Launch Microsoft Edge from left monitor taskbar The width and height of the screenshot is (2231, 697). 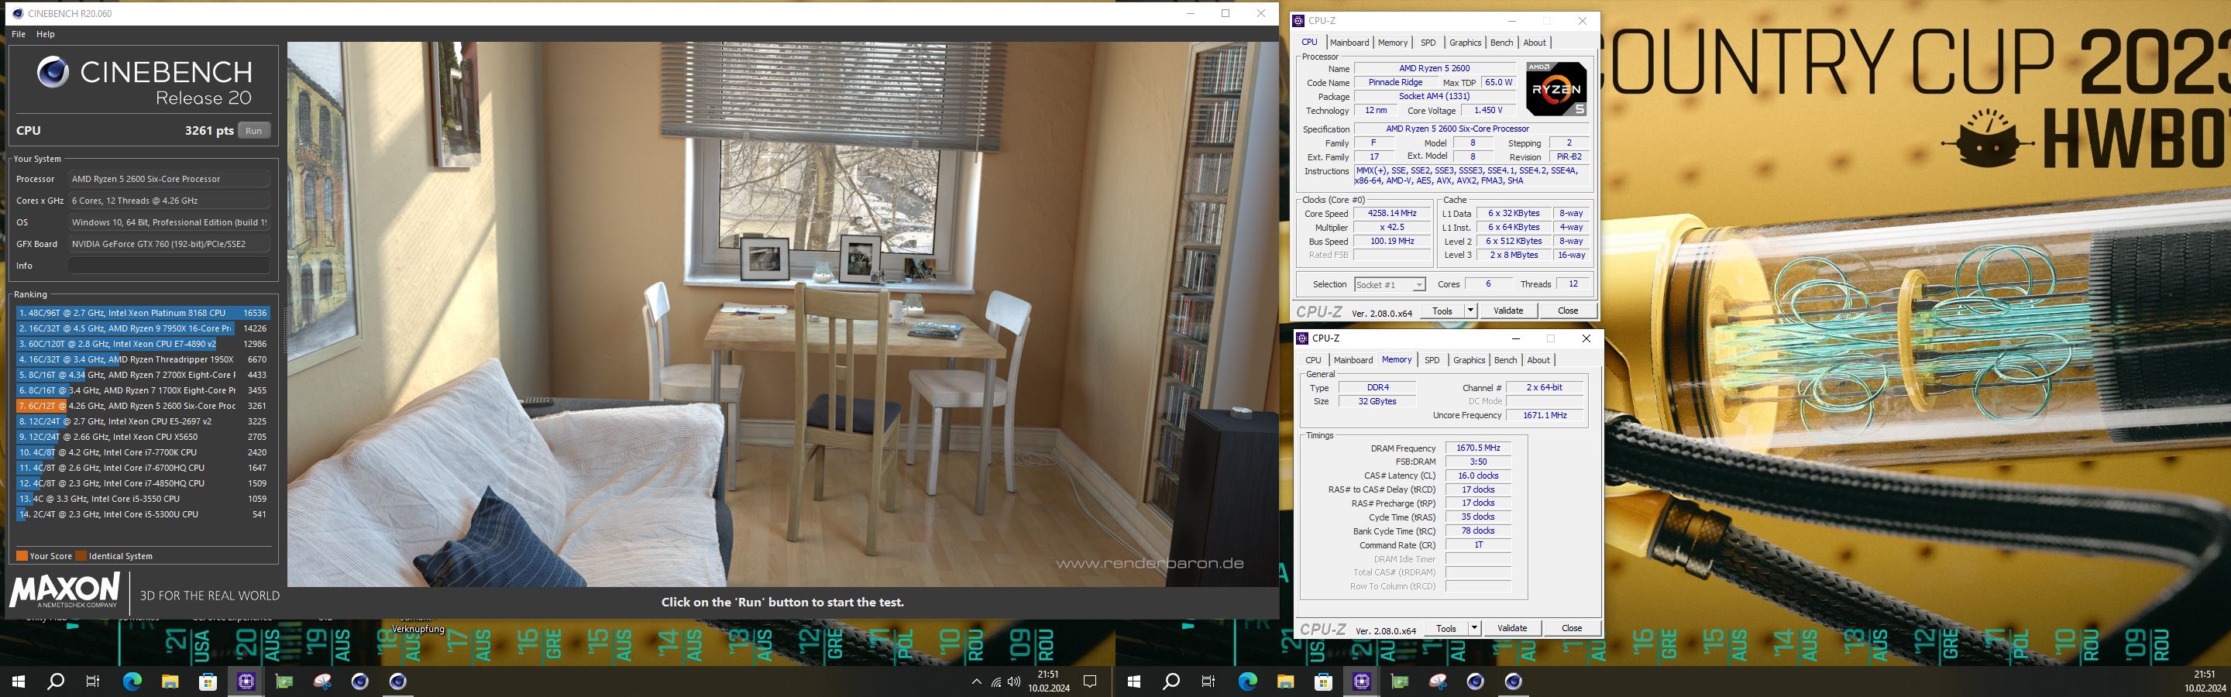click(132, 682)
